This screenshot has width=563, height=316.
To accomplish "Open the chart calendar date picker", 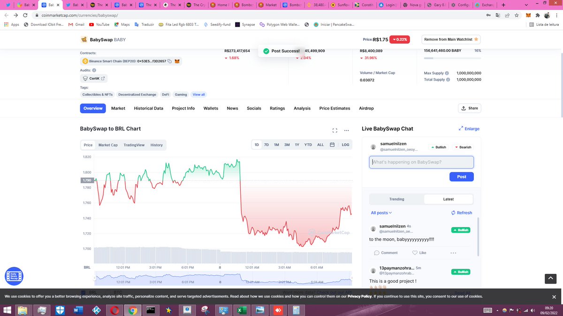I will pyautogui.click(x=332, y=145).
